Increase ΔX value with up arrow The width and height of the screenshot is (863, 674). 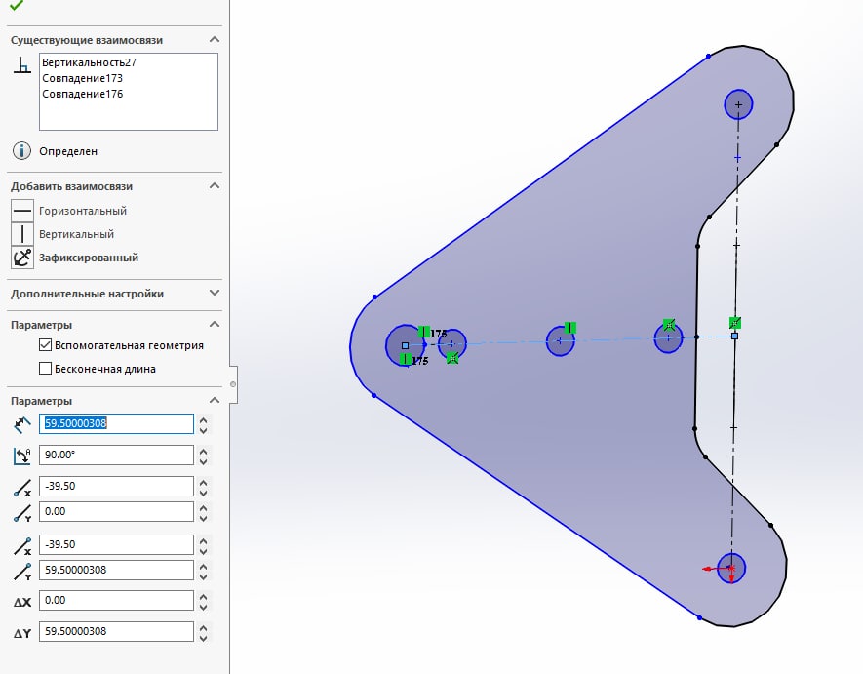(204, 596)
